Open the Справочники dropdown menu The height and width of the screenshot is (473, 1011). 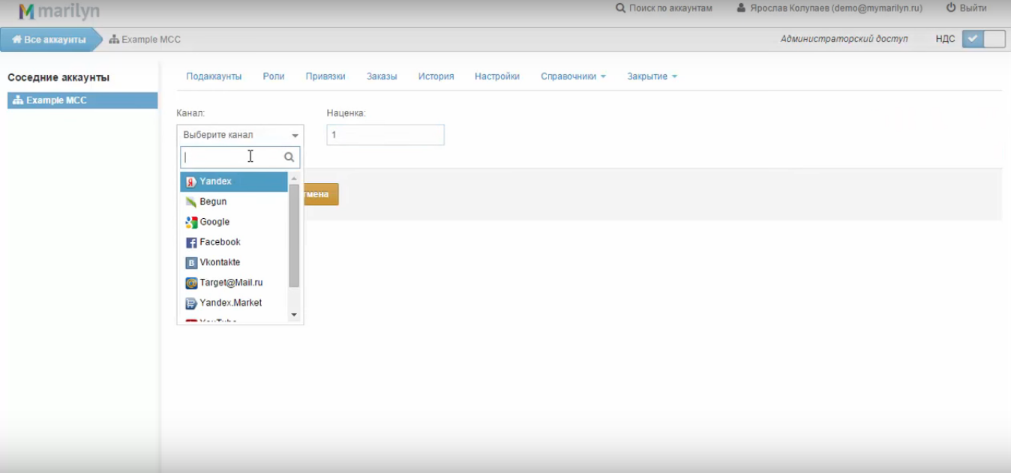(573, 76)
